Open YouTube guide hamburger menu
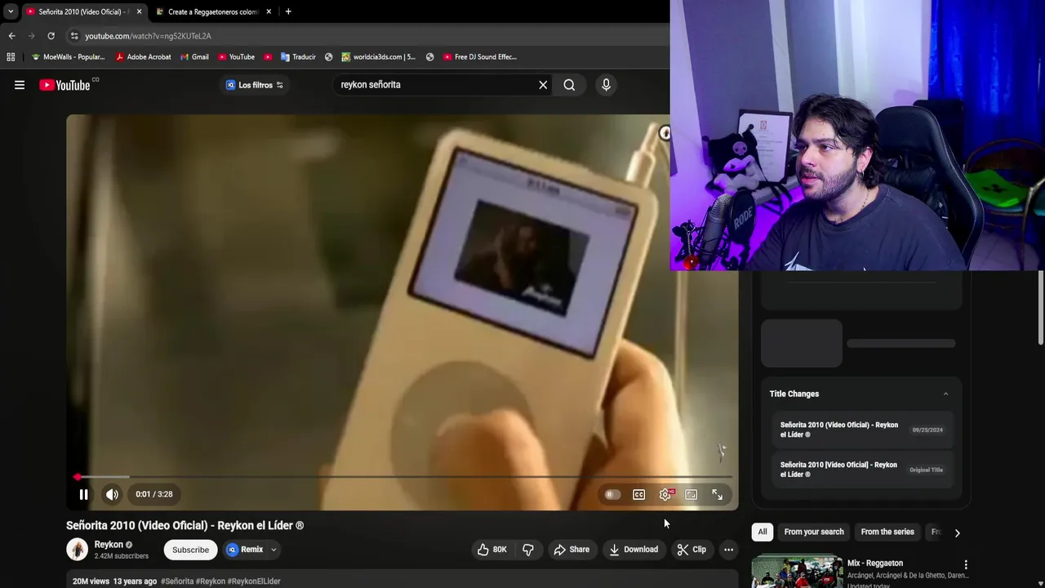 click(x=20, y=84)
